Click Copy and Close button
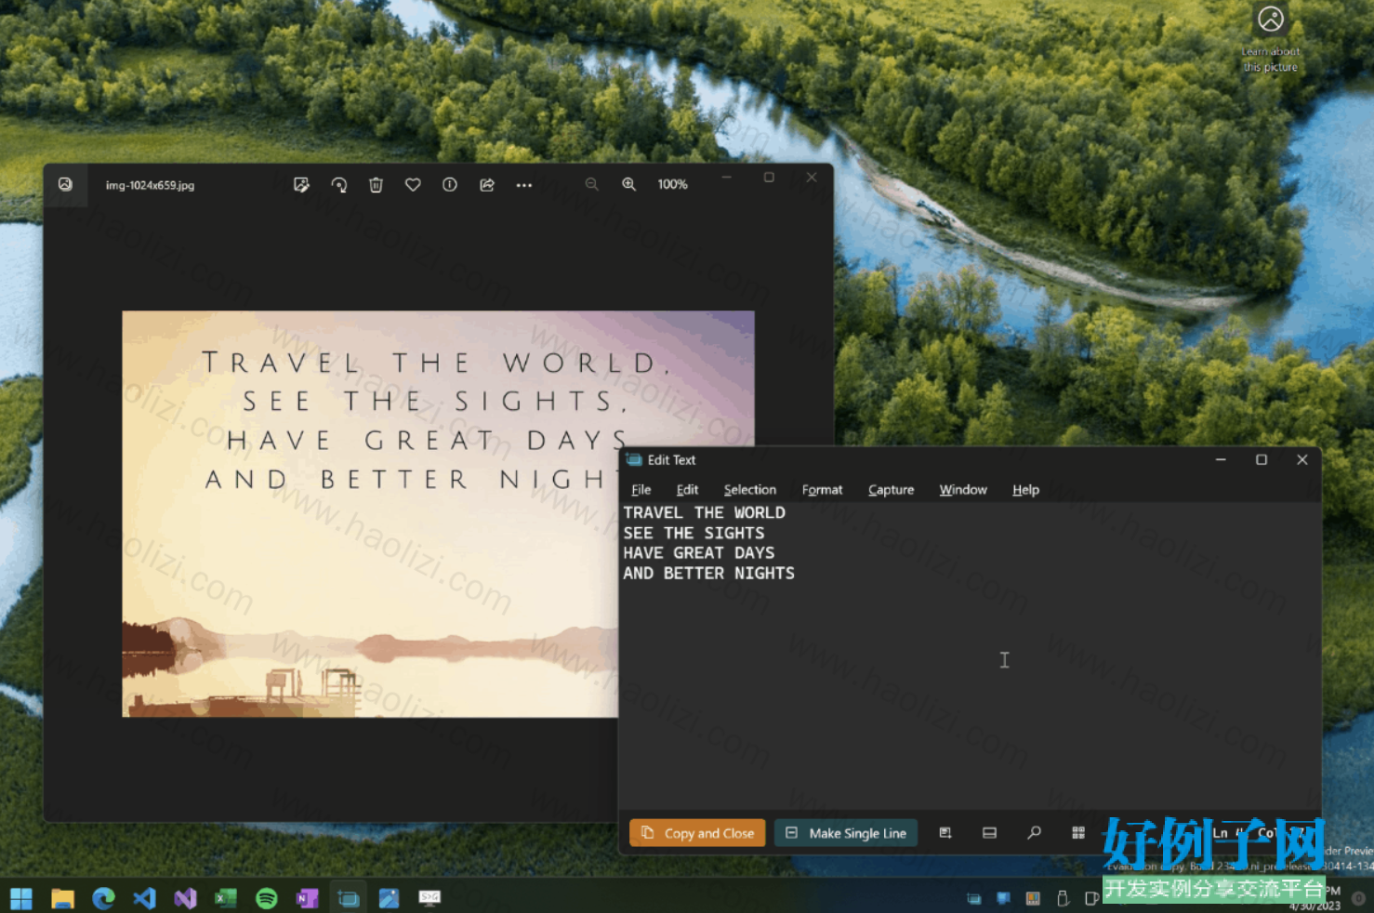1374x913 pixels. (x=697, y=833)
